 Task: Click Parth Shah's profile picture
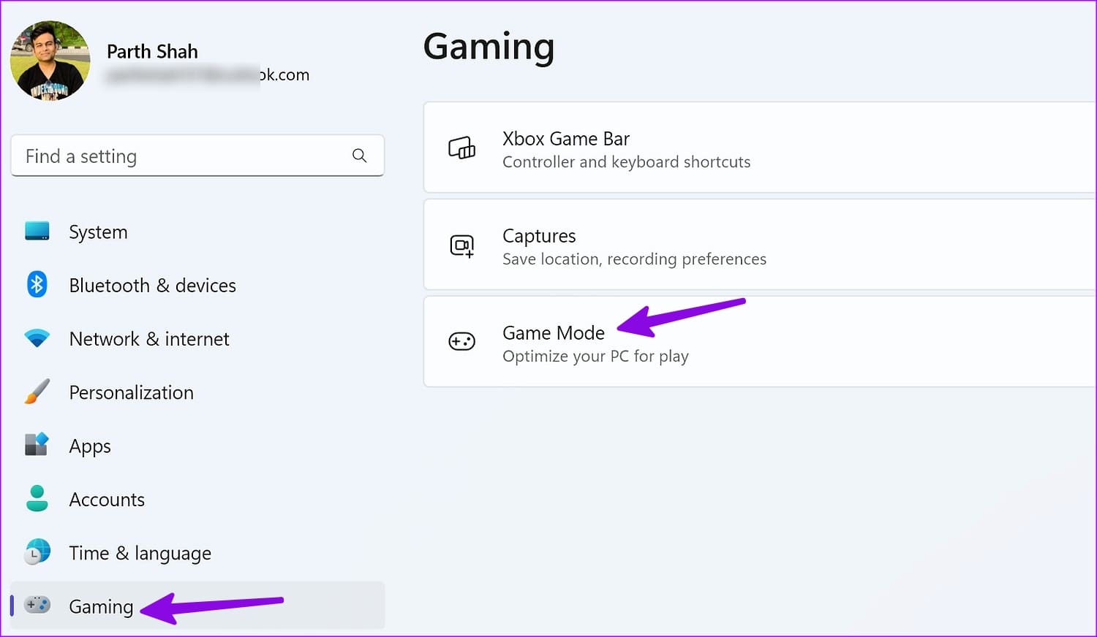[50, 61]
